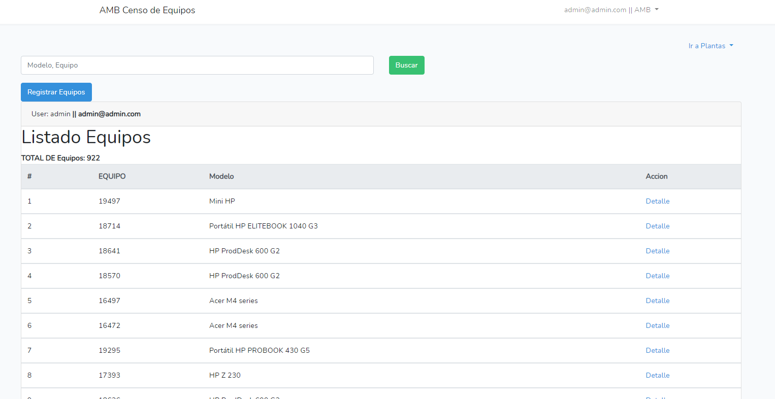This screenshot has width=775, height=399.
Task: Open Detalle for equipo 18641
Action: 657,251
